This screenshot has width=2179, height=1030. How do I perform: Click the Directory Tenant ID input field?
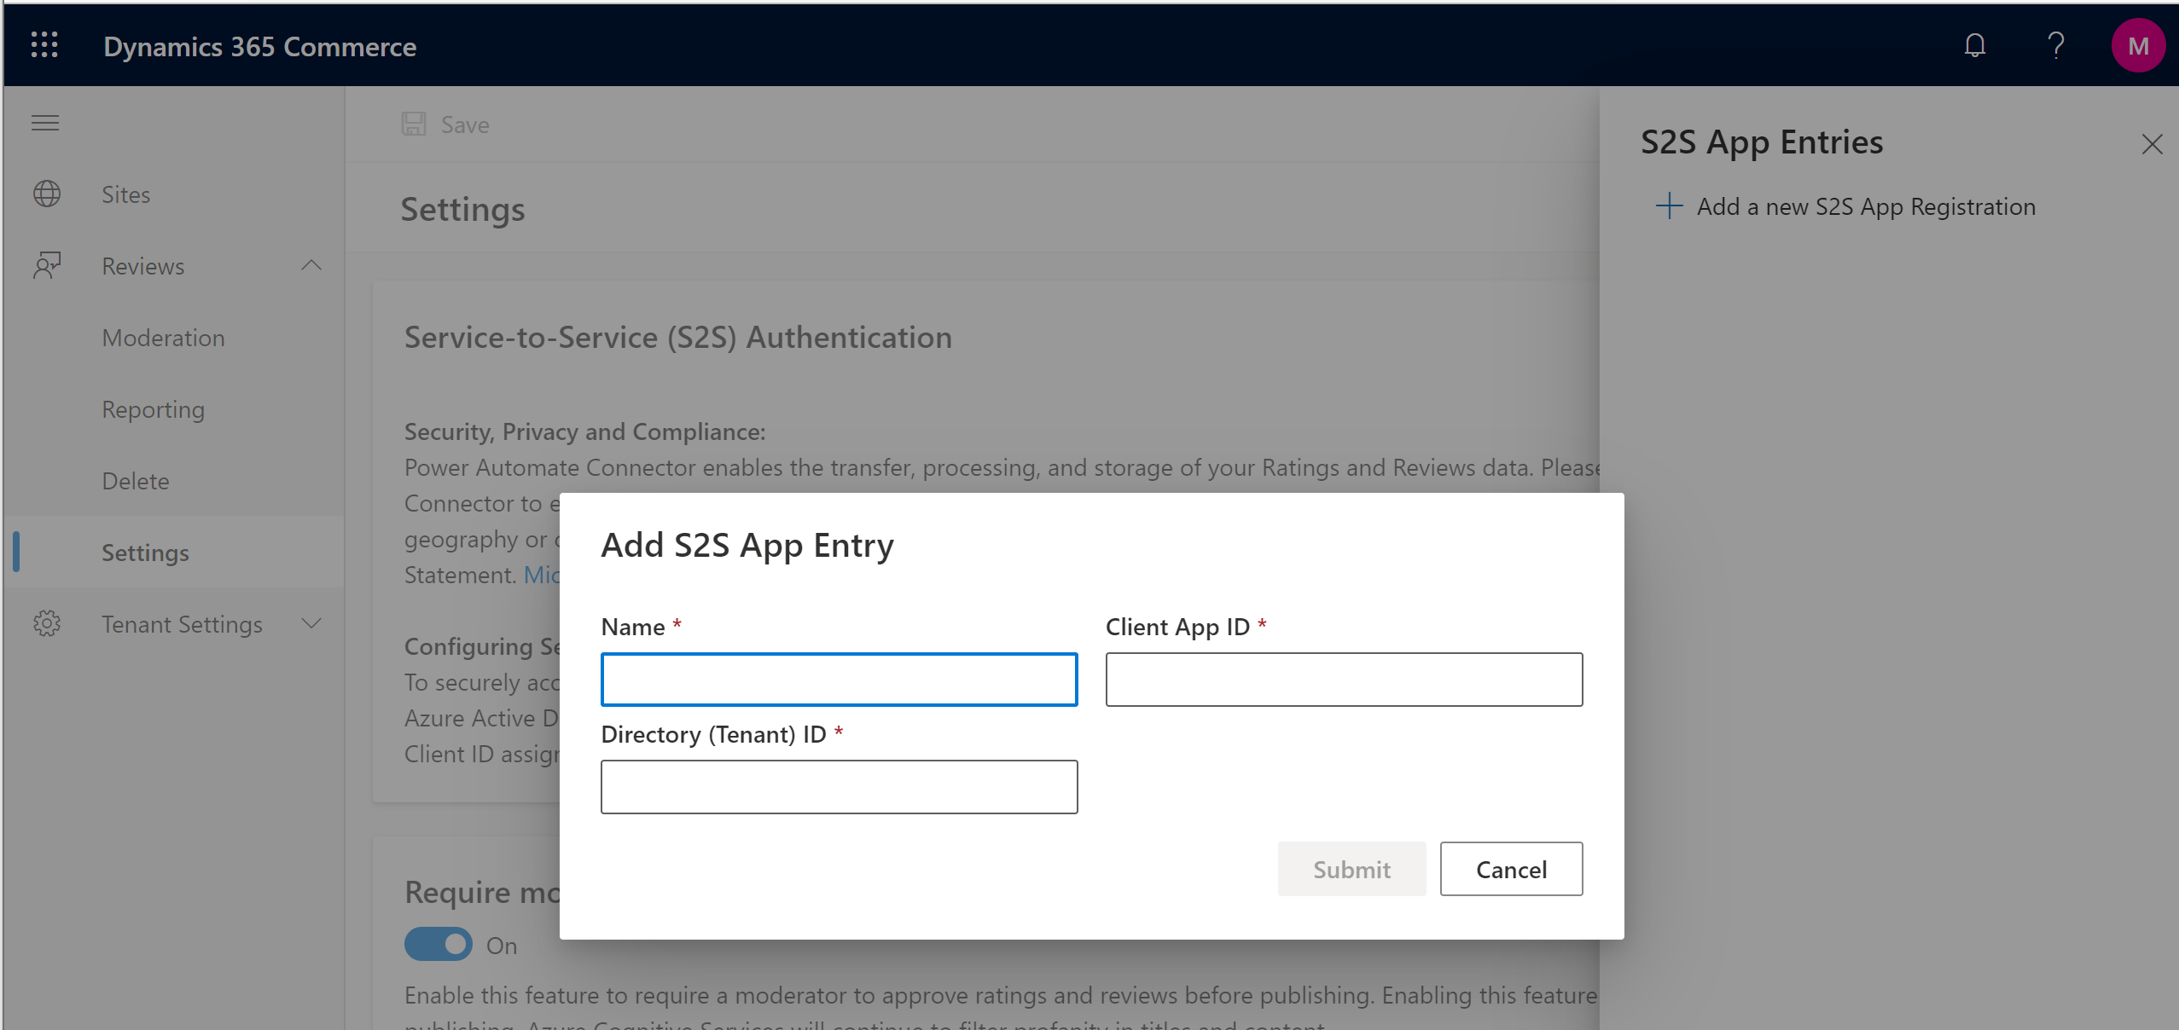(838, 787)
